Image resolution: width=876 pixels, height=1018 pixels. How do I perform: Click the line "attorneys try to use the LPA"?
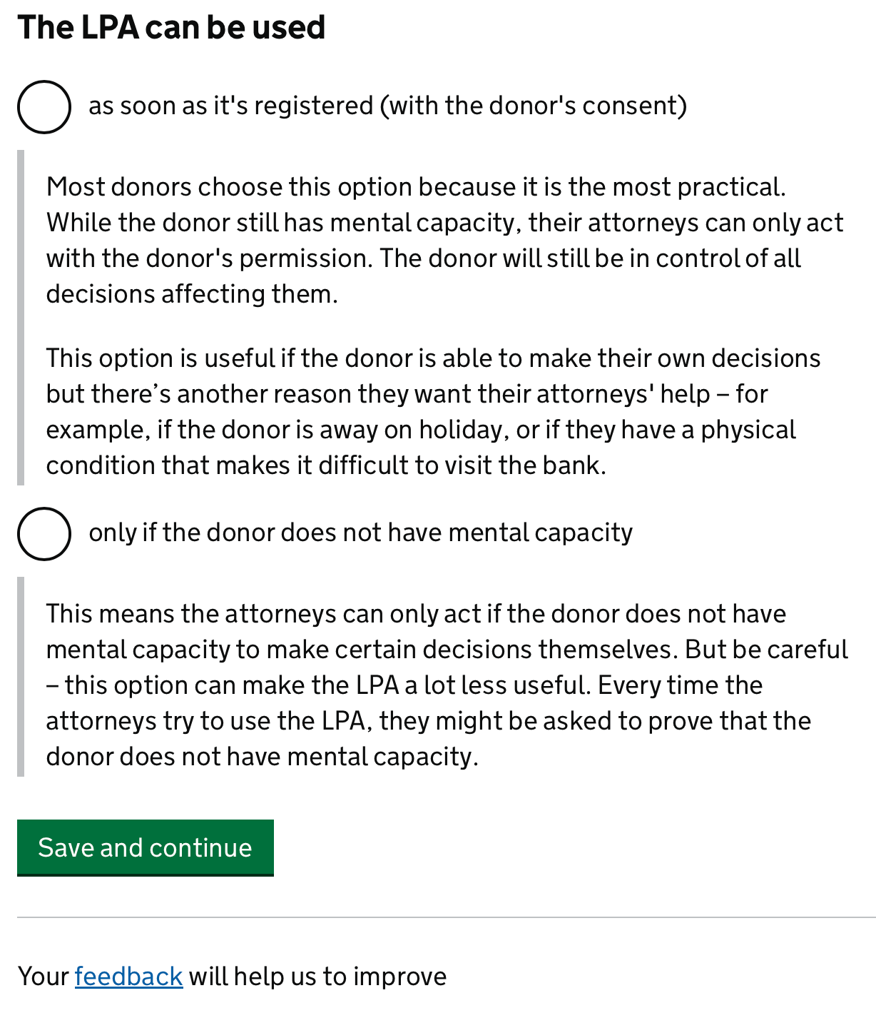pyautogui.click(x=428, y=721)
